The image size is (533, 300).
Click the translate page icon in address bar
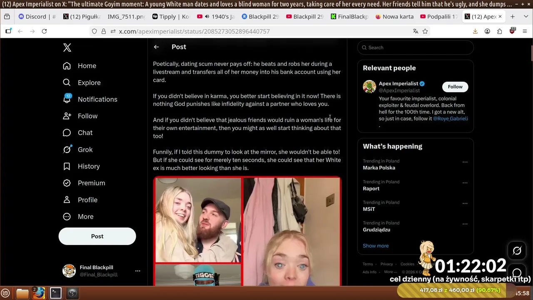pos(416,31)
